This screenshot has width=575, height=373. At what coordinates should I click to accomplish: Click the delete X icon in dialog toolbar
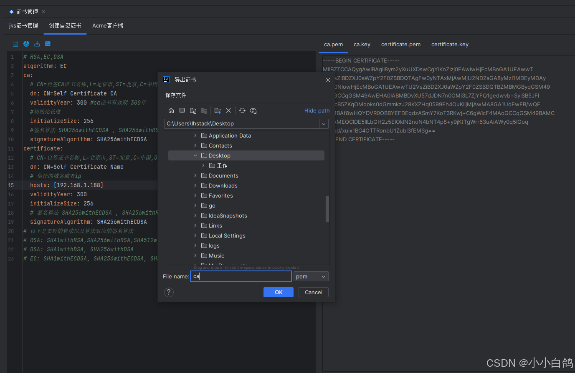pos(228,110)
